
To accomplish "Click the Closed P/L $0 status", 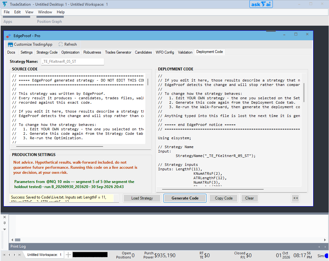I will pos(243,255).
